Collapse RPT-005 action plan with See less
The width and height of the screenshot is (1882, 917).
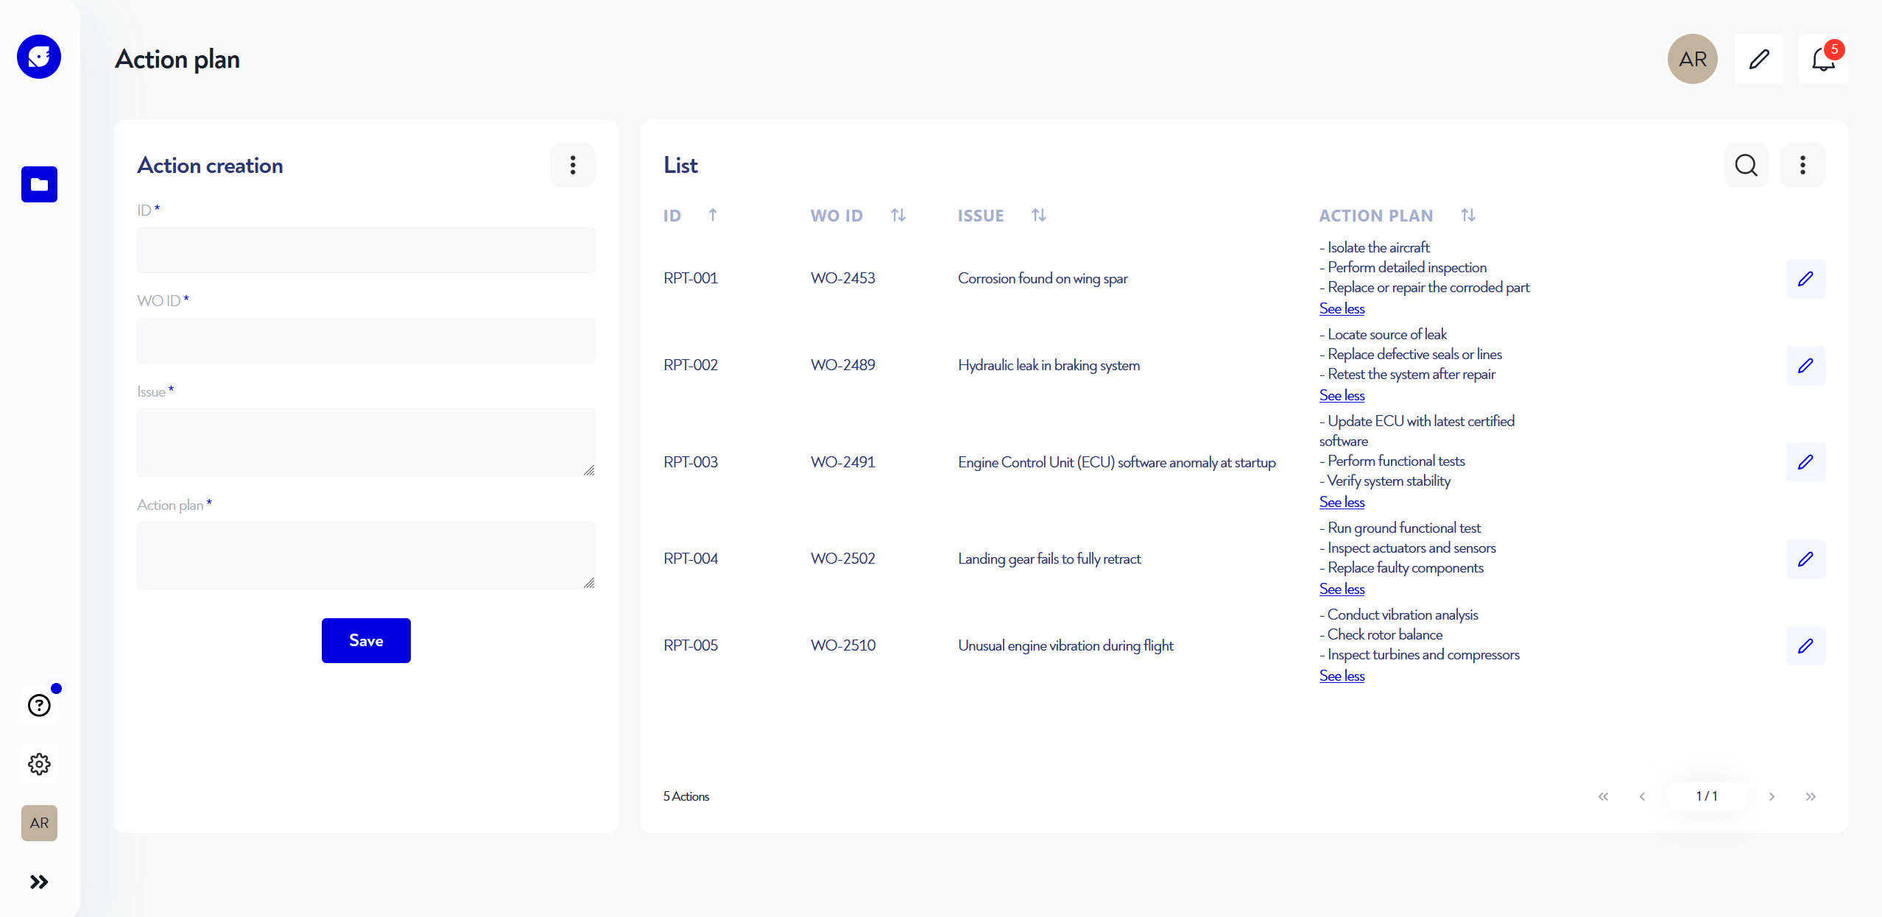click(x=1342, y=676)
